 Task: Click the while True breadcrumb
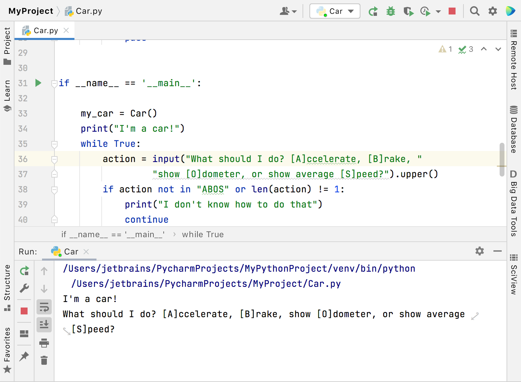click(x=203, y=234)
